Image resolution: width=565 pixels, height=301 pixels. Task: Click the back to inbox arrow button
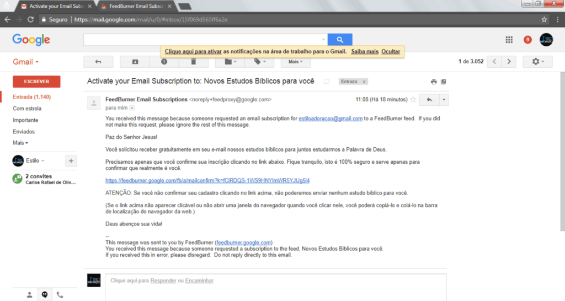(98, 62)
